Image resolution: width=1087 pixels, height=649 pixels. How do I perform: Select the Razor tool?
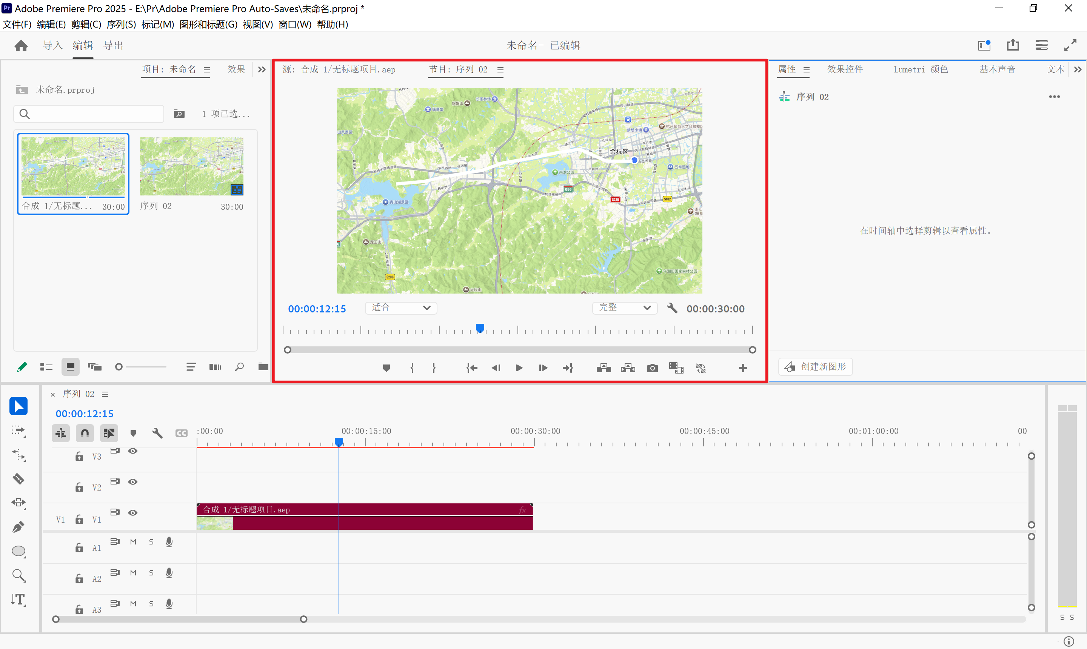pos(18,479)
